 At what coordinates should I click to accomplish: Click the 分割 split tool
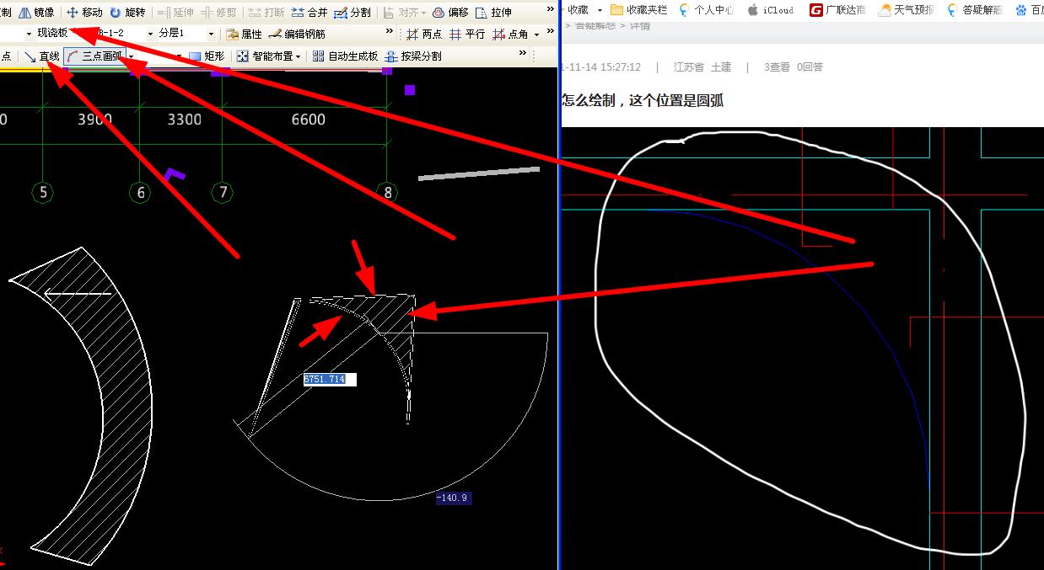coord(352,13)
